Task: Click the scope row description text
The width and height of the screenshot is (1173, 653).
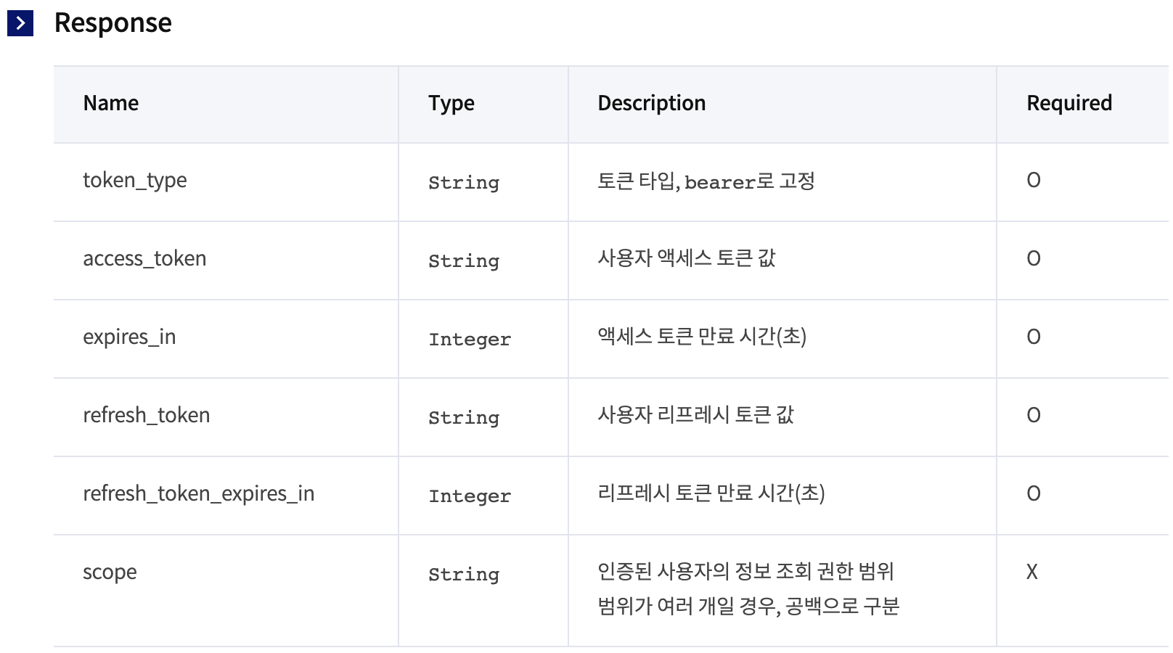Action: [x=748, y=588]
